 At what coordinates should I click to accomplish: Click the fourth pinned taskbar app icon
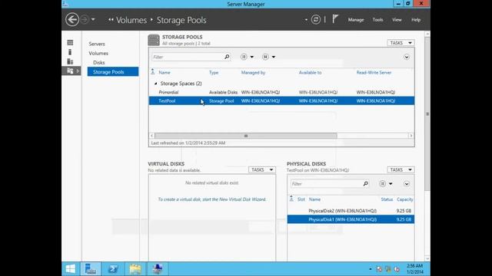[158, 269]
